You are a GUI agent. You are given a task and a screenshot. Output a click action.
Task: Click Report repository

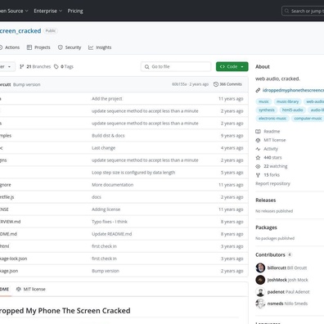(x=272, y=183)
